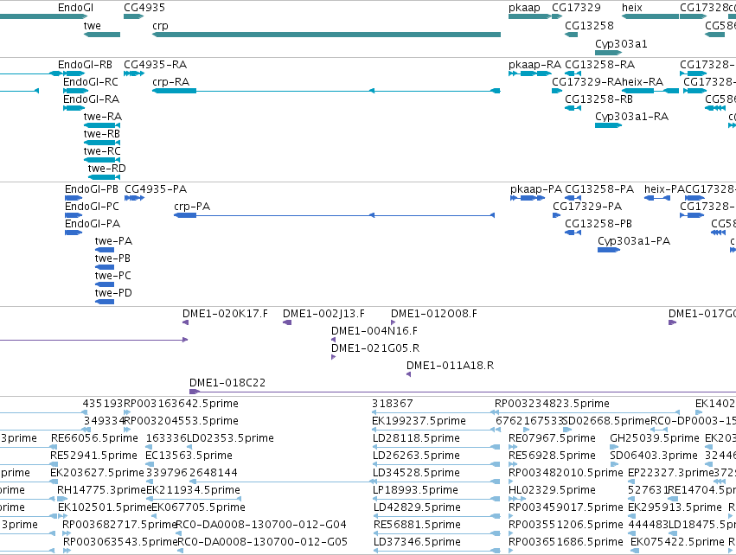Select DME1-011A18.R marker
The image size is (736, 555).
coord(409,374)
